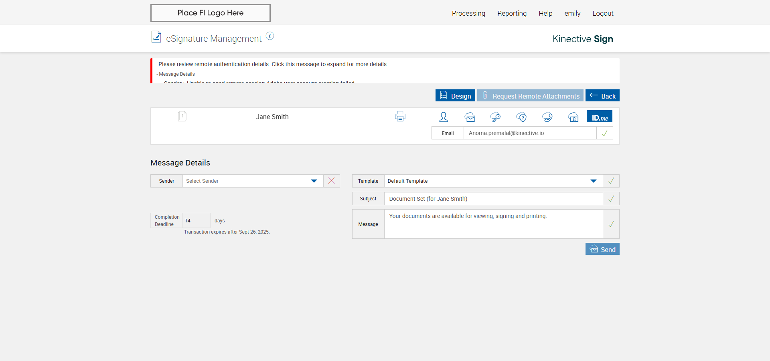Open the eSignature Management info icon
Viewport: 770px width, 361px height.
(x=270, y=36)
